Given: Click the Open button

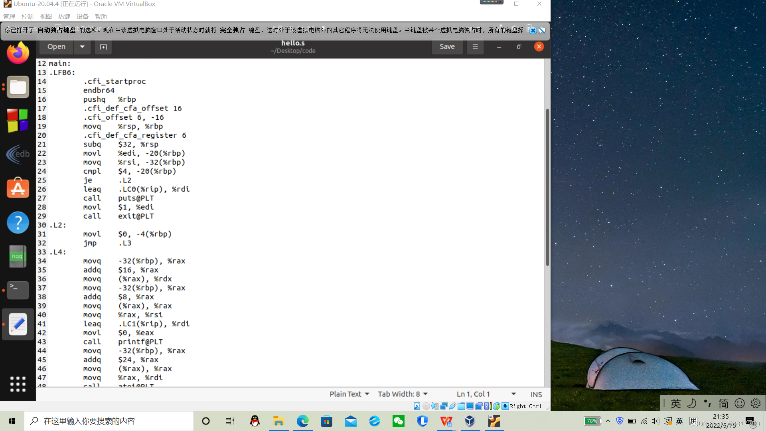Looking at the screenshot, I should click(x=56, y=47).
